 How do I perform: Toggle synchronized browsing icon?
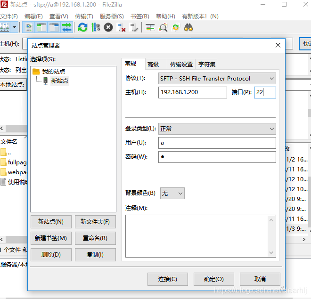pyautogui.click(x=176, y=27)
